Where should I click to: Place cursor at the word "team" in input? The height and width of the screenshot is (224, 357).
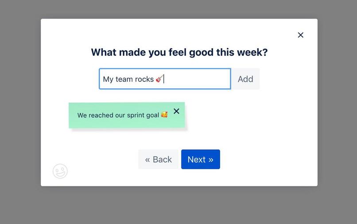click(x=124, y=79)
